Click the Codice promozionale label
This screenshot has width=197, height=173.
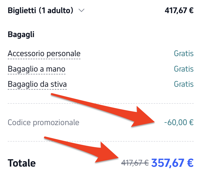pos(44,123)
